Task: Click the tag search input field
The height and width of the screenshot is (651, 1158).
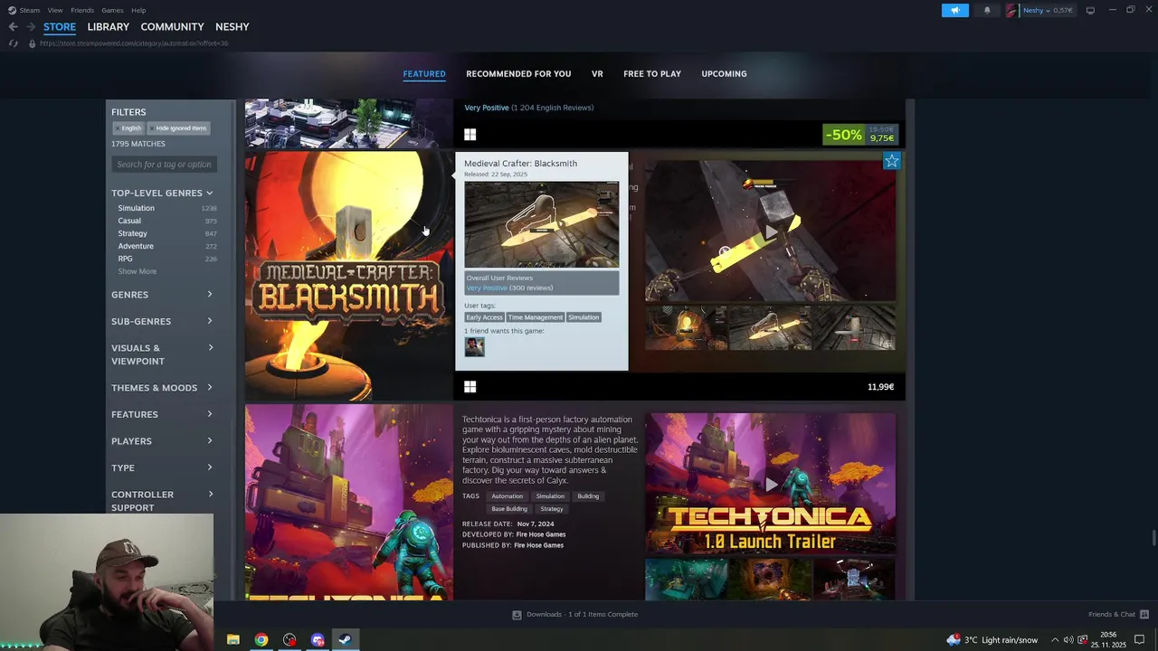Action: click(x=164, y=165)
